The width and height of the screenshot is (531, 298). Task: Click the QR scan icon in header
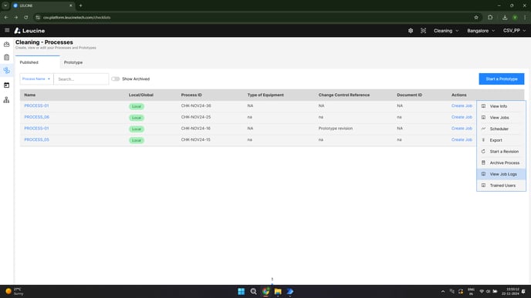(423, 31)
